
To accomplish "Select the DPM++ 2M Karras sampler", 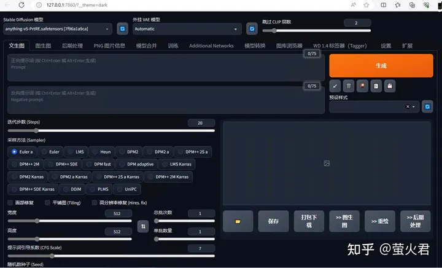I will [168, 177].
